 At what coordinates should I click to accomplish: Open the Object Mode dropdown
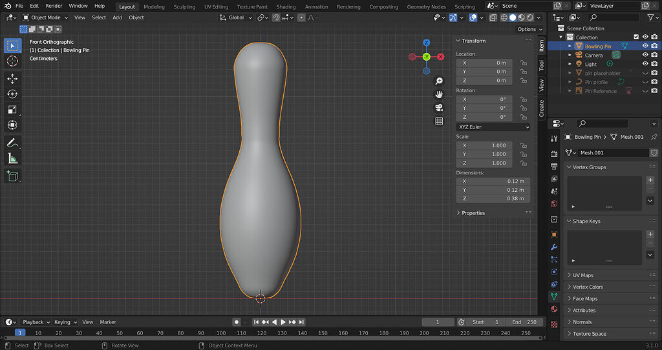[46, 17]
